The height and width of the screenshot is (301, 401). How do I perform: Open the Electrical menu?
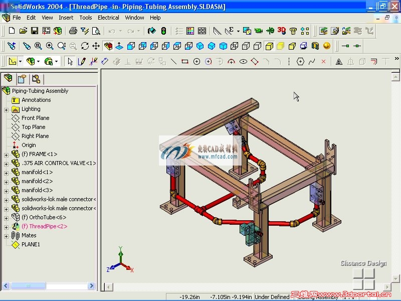click(x=108, y=18)
